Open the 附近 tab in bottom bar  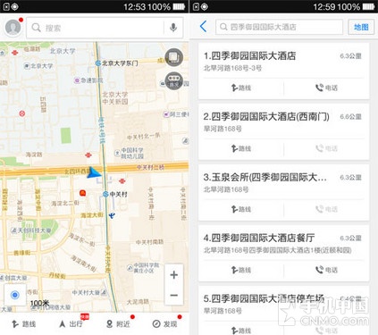click(118, 323)
